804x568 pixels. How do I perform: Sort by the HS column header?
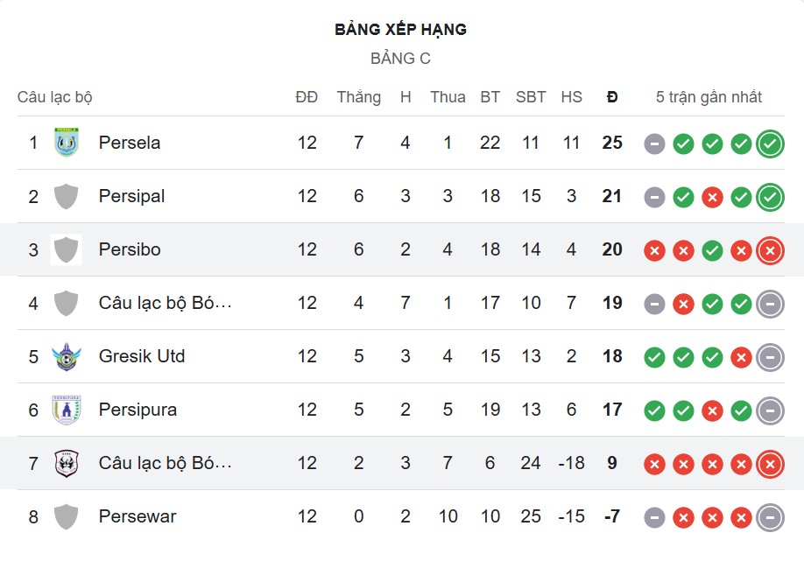pyautogui.click(x=571, y=97)
